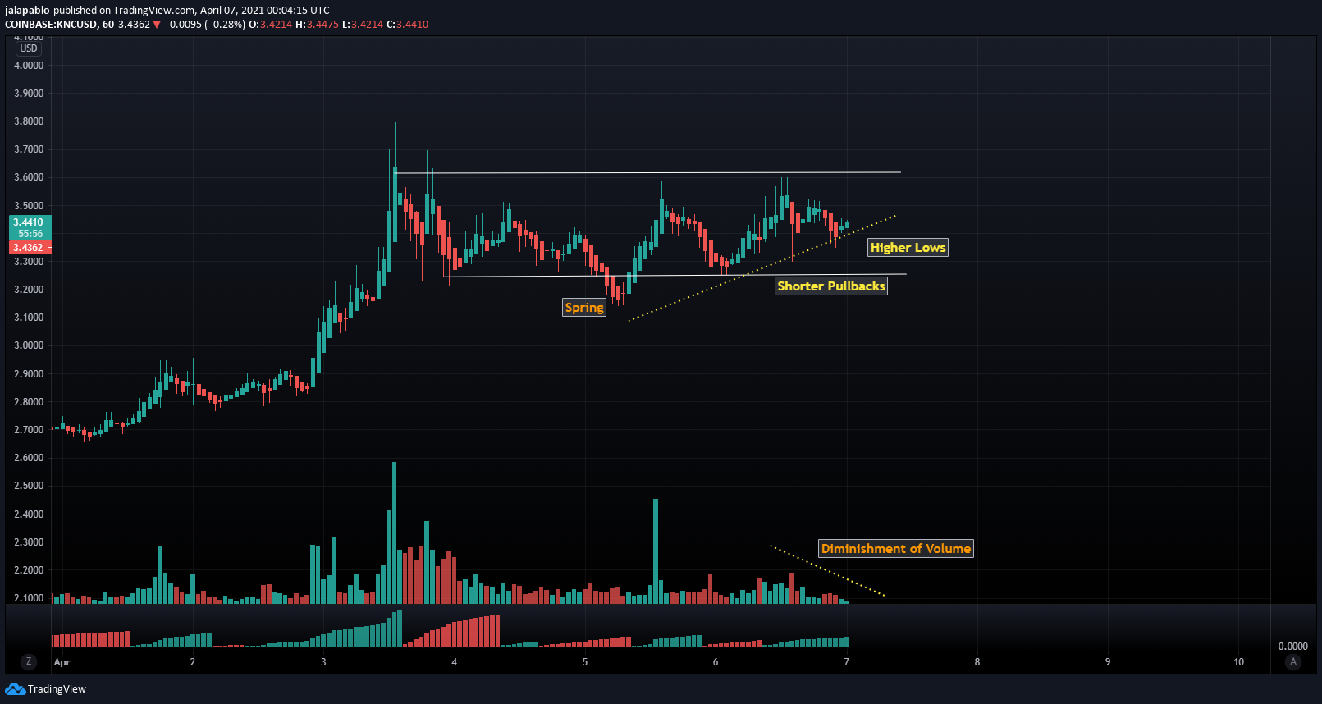1322x704 pixels.
Task: Click the red price label 3.4362
Action: pyautogui.click(x=29, y=247)
